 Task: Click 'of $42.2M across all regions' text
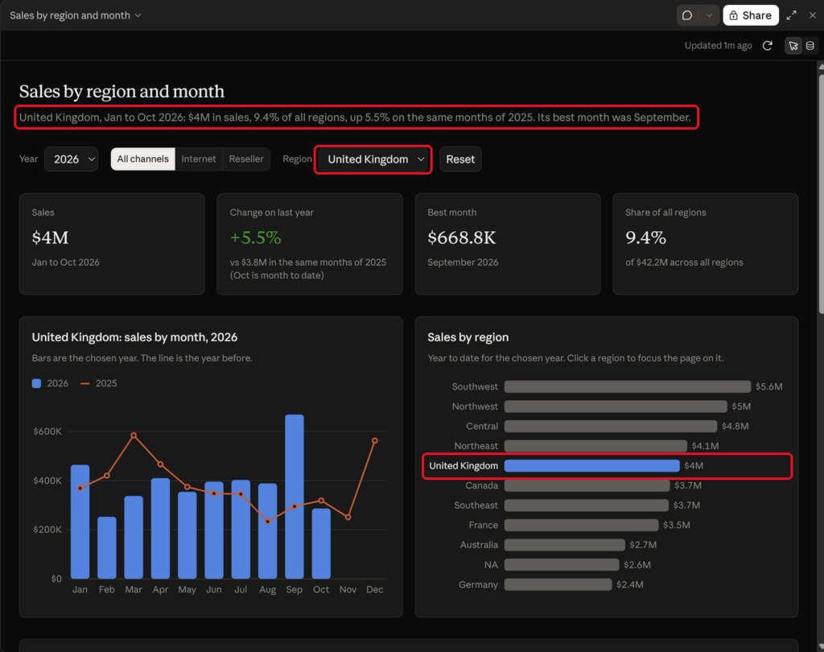tap(684, 262)
